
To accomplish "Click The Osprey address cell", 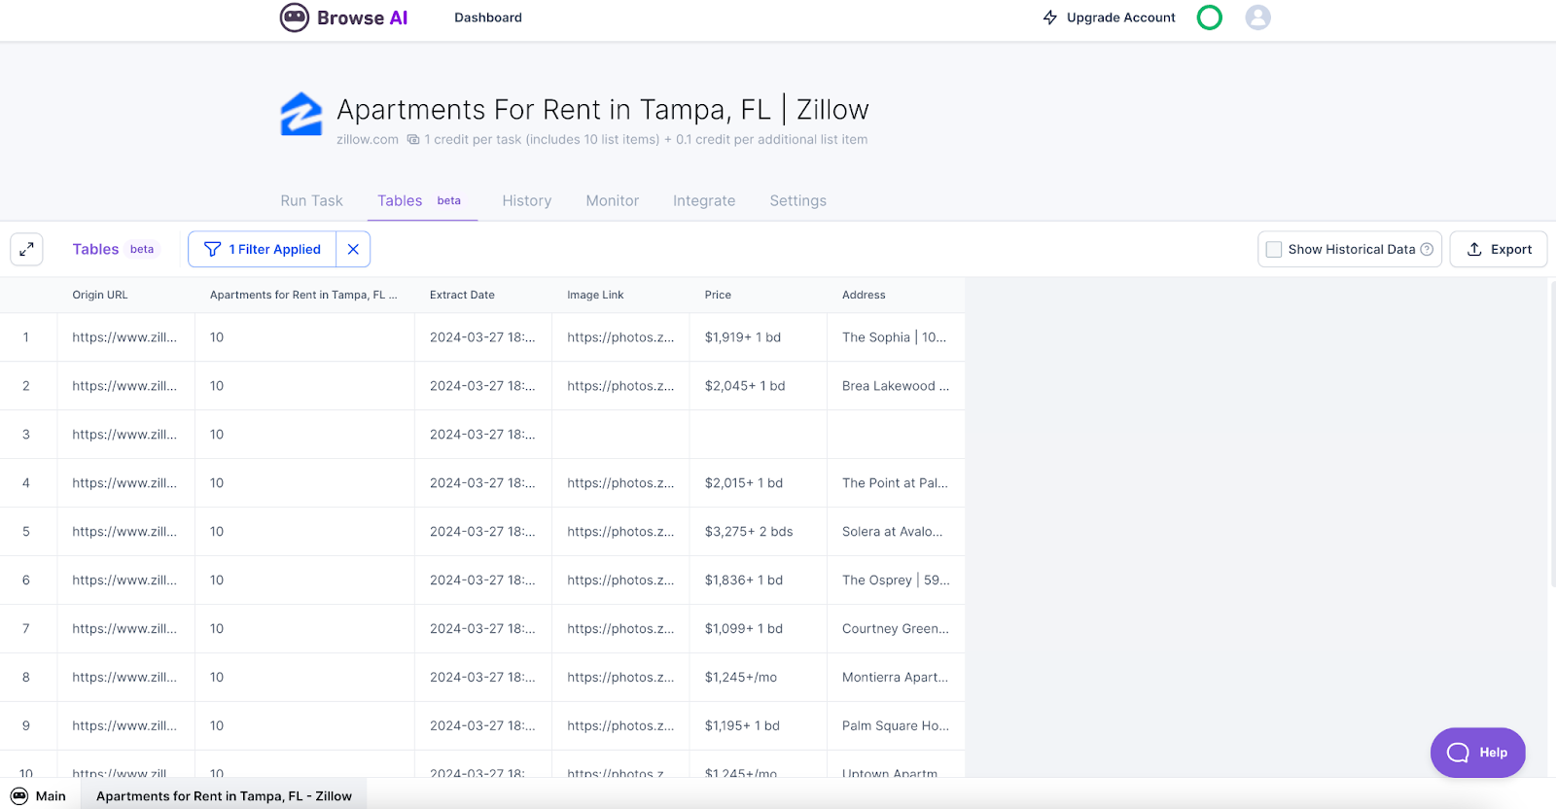I will (896, 580).
